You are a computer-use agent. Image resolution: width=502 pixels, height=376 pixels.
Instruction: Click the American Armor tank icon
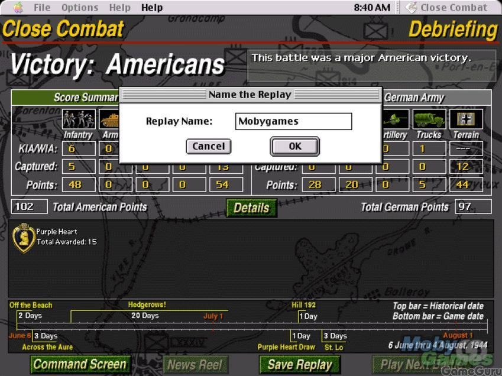pos(109,119)
